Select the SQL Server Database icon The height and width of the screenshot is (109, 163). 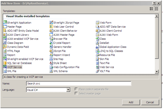pyautogui.click(x=5, y=63)
